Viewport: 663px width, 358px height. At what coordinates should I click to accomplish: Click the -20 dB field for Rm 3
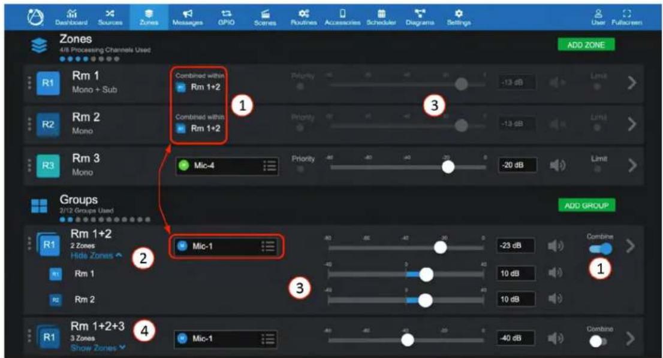(517, 165)
